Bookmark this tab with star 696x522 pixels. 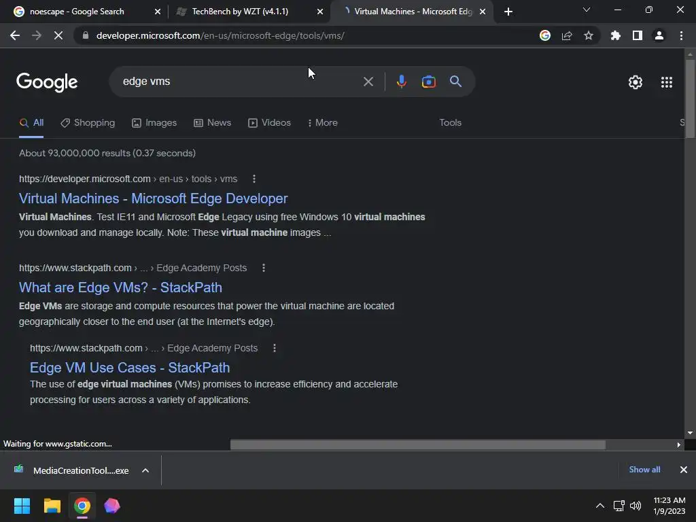pos(589,35)
